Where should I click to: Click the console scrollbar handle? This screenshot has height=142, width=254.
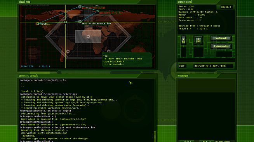point(155,136)
